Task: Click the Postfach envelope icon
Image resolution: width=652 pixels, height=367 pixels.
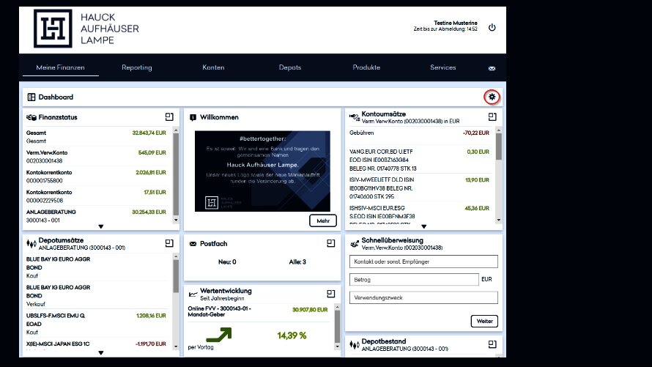Action: [x=193, y=244]
